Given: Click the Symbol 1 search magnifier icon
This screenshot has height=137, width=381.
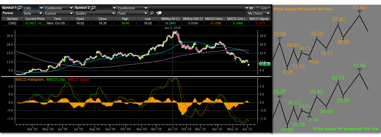Looking at the screenshot, I should tap(20, 8).
